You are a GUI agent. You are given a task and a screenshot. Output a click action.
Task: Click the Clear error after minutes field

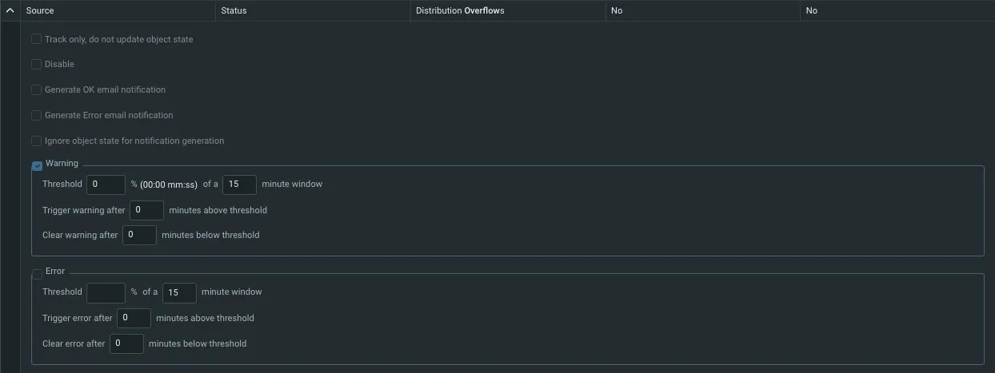[x=126, y=343]
